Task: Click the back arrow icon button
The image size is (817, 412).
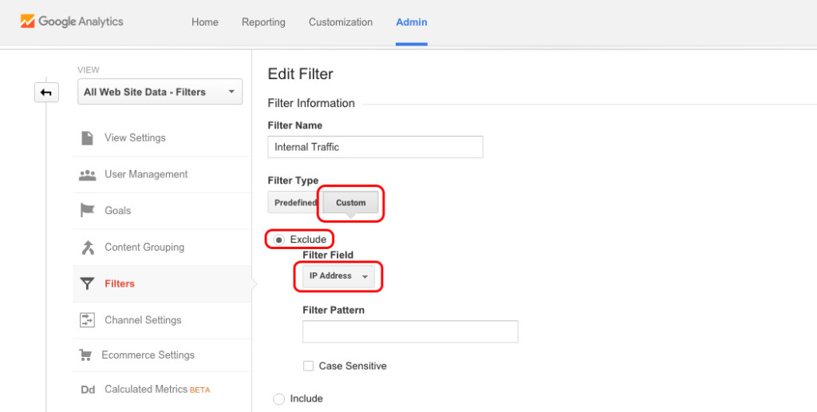Action: click(x=46, y=93)
